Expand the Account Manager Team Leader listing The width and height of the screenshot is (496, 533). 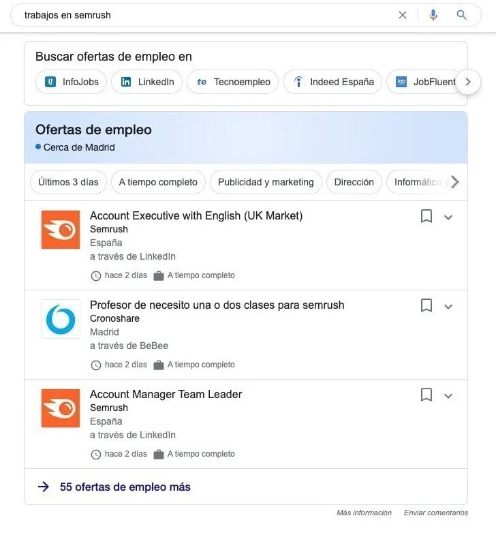(448, 396)
